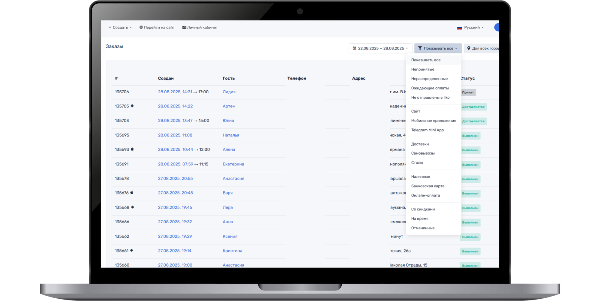Click the plus icon next to Создать
Viewport: 600px width, 301px height.
110,28
